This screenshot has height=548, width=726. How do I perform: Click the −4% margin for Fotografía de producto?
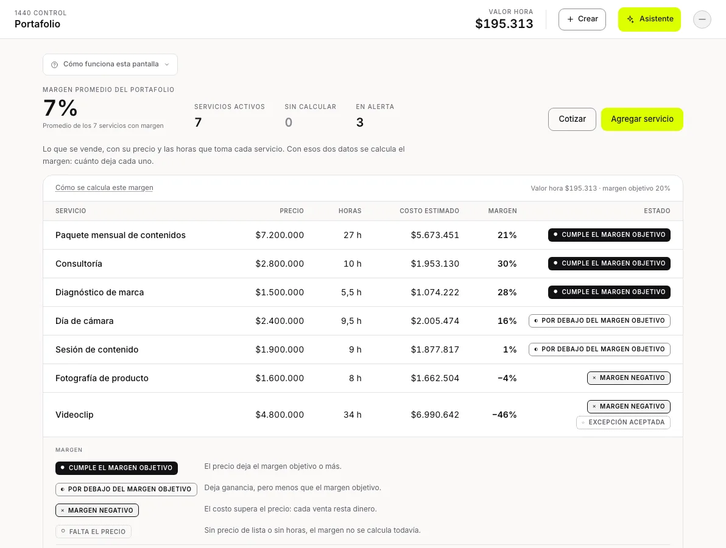(507, 379)
